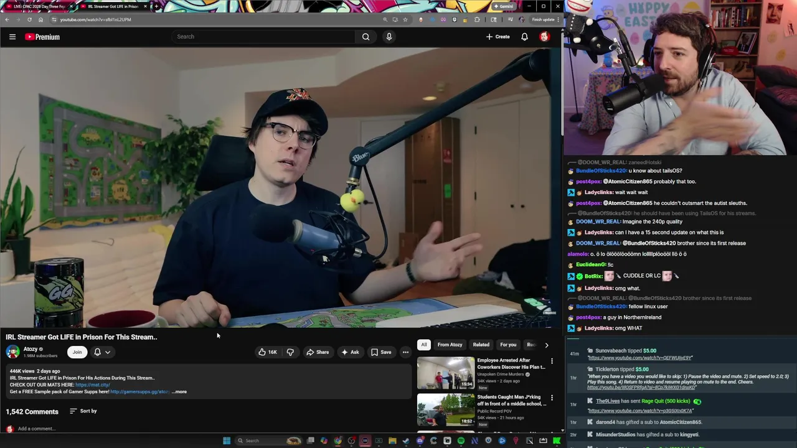The width and height of the screenshot is (797, 448).
Task: Go back in browser history
Action: [x=7, y=19]
